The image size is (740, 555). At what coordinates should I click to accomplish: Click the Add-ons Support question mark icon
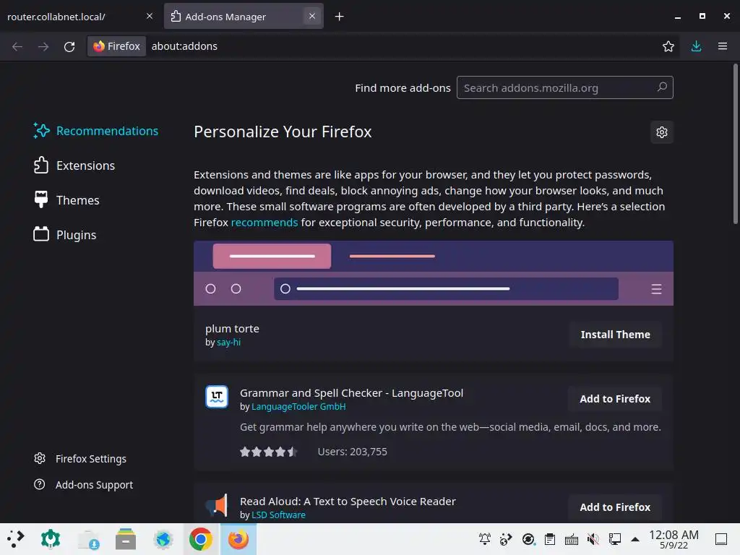(40, 484)
